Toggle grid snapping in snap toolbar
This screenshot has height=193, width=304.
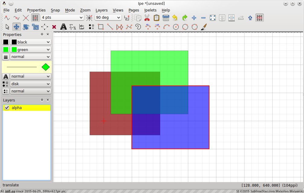point(35,18)
